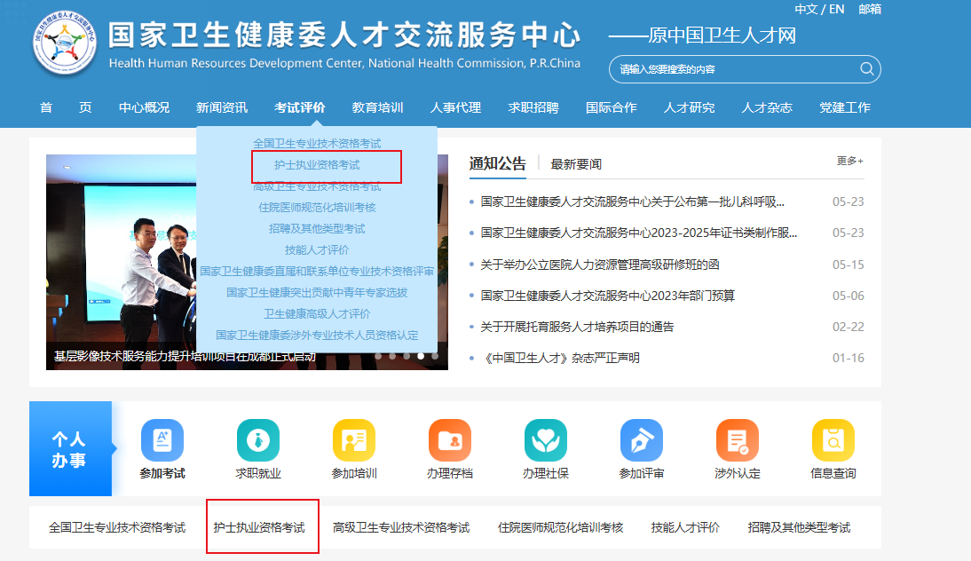Open the 参加评审 pen icon
This screenshot has height=561, width=971.
tap(642, 440)
